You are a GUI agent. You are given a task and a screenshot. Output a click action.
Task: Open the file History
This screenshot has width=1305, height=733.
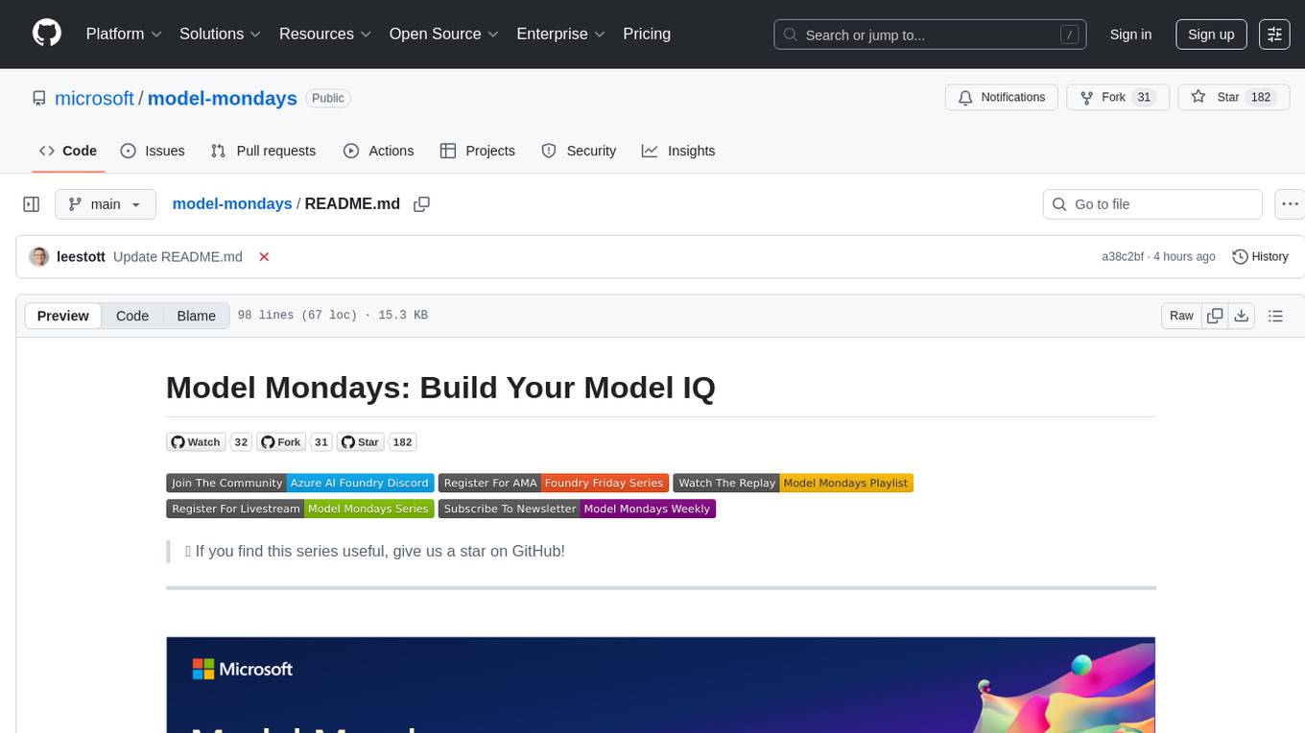tap(1260, 256)
